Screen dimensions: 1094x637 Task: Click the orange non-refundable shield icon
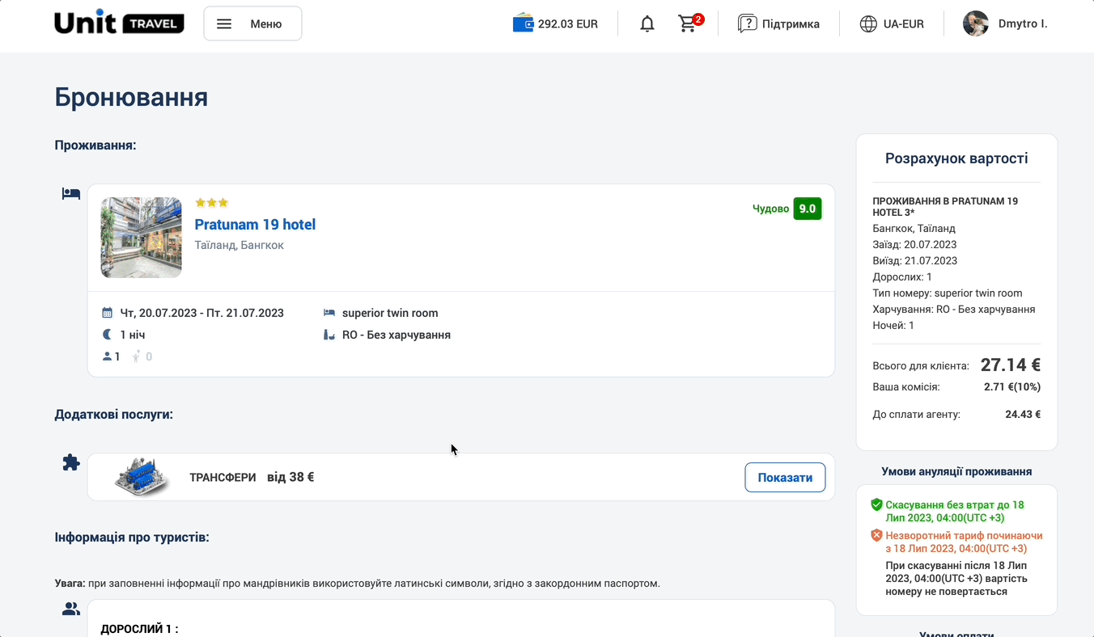coord(876,535)
